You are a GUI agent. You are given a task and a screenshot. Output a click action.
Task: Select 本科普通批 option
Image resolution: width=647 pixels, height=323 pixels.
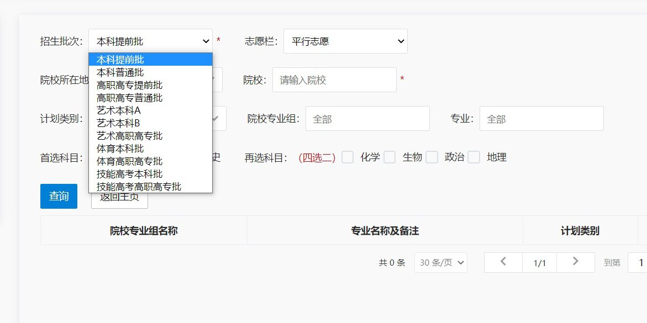[151, 72]
